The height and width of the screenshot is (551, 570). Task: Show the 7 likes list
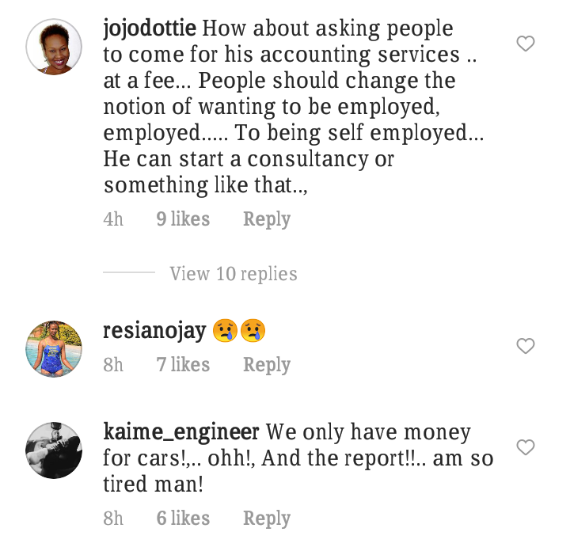coord(183,364)
